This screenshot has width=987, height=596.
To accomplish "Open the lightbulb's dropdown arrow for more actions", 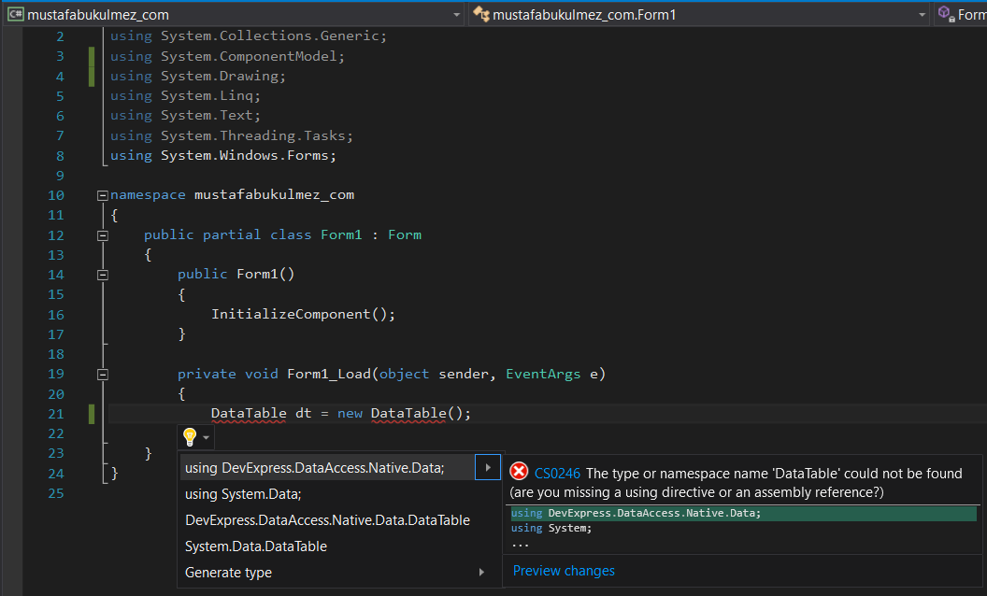I will (205, 436).
